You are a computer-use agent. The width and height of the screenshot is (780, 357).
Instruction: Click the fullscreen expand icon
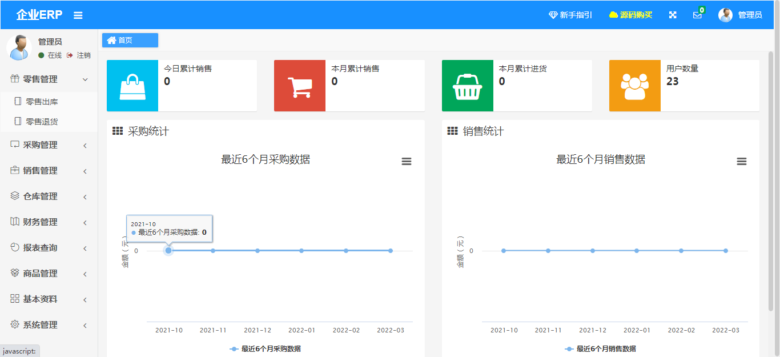point(673,15)
